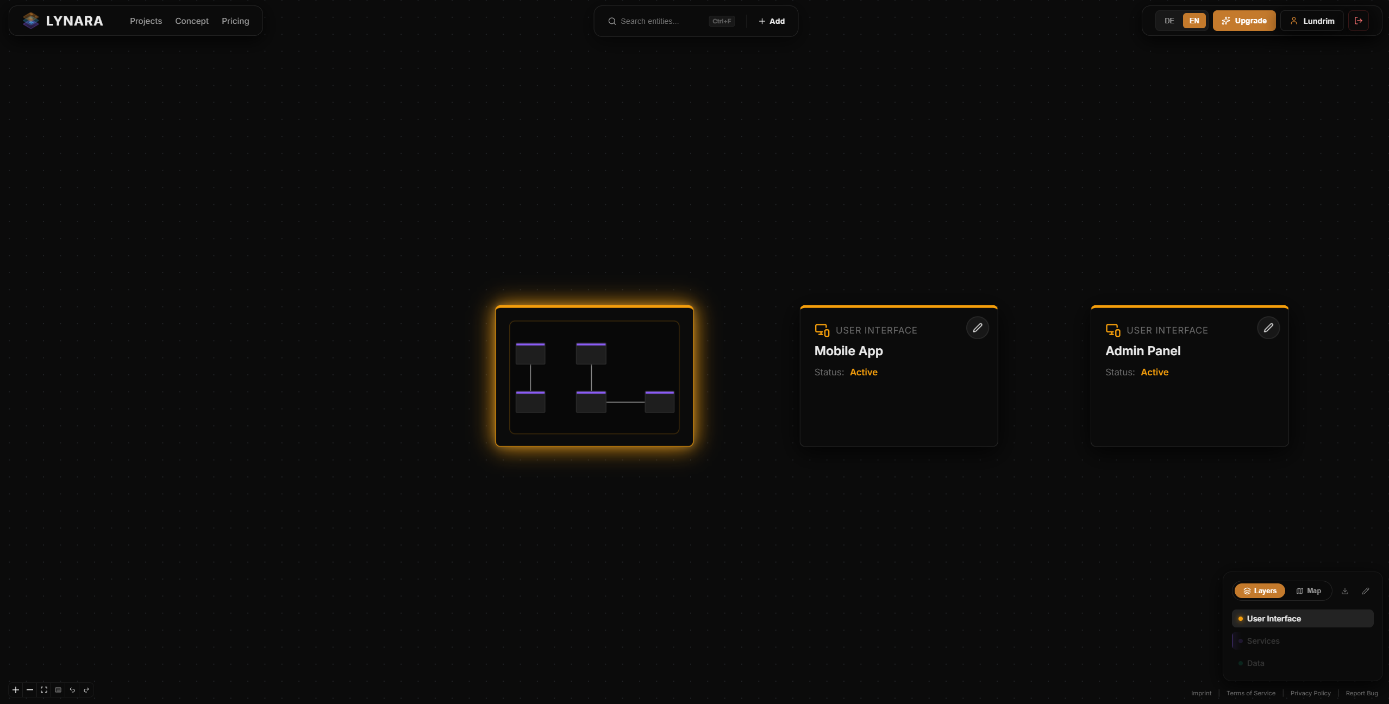Switch to the Map view tab
Image resolution: width=1389 pixels, height=704 pixels.
pos(1309,590)
